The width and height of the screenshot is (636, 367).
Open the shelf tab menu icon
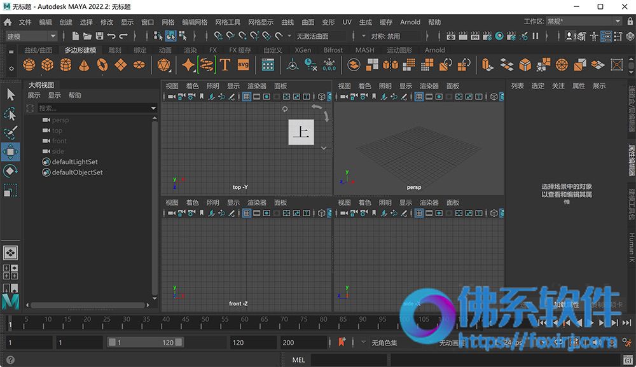click(x=11, y=52)
